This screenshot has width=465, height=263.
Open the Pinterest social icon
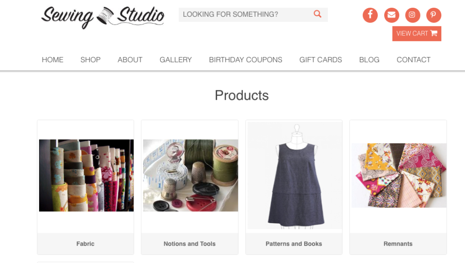point(434,15)
